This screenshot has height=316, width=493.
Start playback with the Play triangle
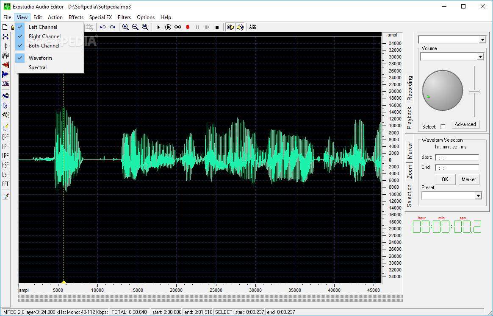pos(158,28)
